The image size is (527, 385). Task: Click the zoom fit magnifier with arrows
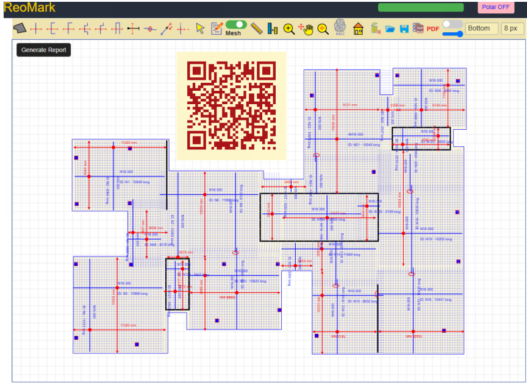(323, 29)
